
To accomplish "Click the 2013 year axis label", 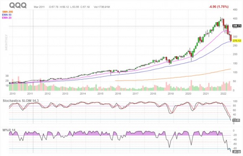I will pyautogui.click(x=65, y=94).
